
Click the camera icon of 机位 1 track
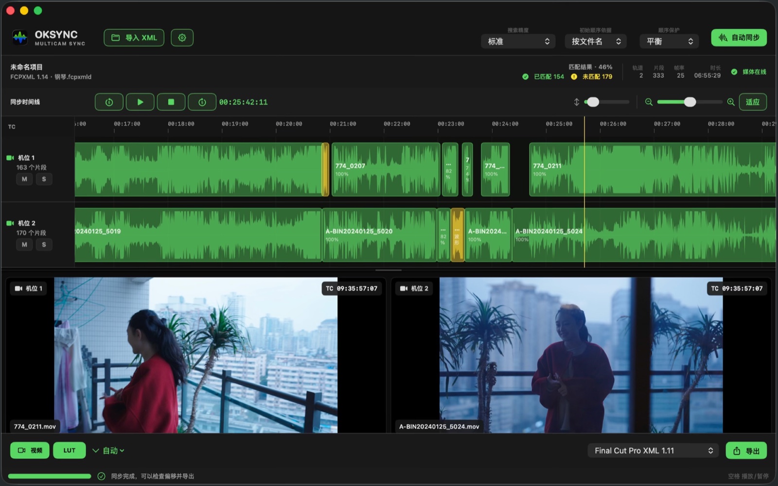10,158
